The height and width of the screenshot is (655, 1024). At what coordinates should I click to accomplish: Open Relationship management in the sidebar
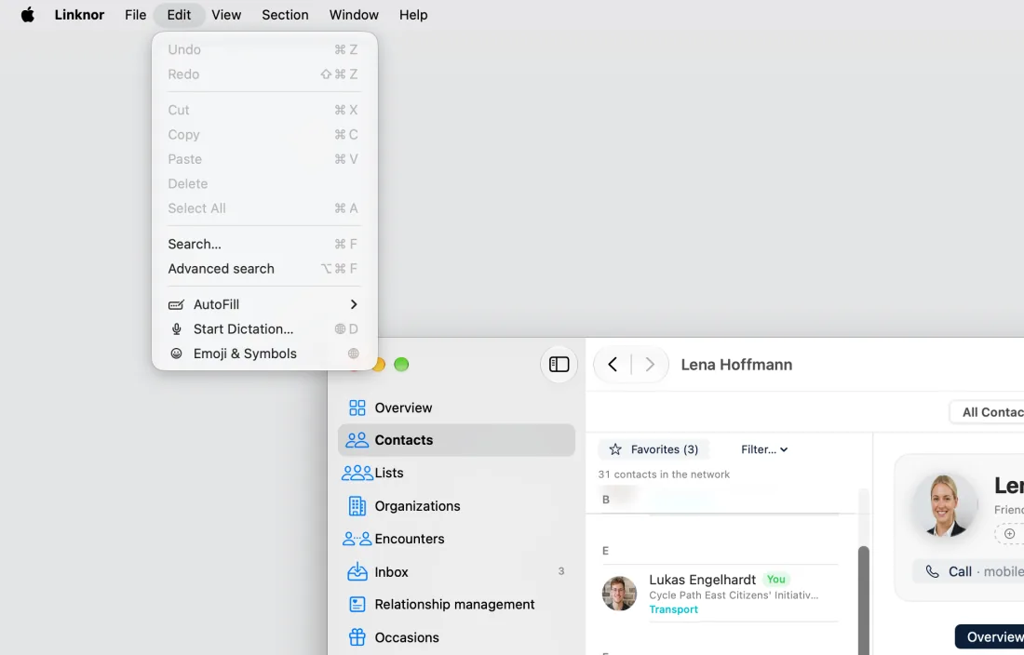[456, 605]
